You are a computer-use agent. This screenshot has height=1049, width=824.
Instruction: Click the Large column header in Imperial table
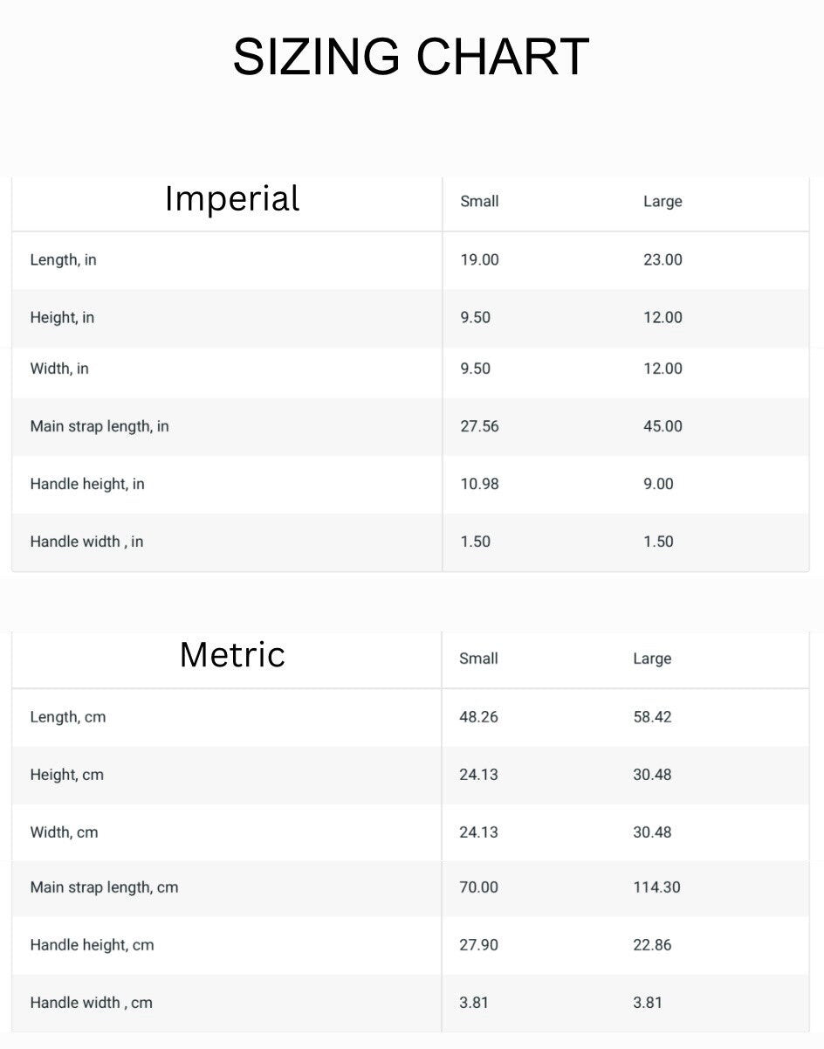tap(663, 202)
